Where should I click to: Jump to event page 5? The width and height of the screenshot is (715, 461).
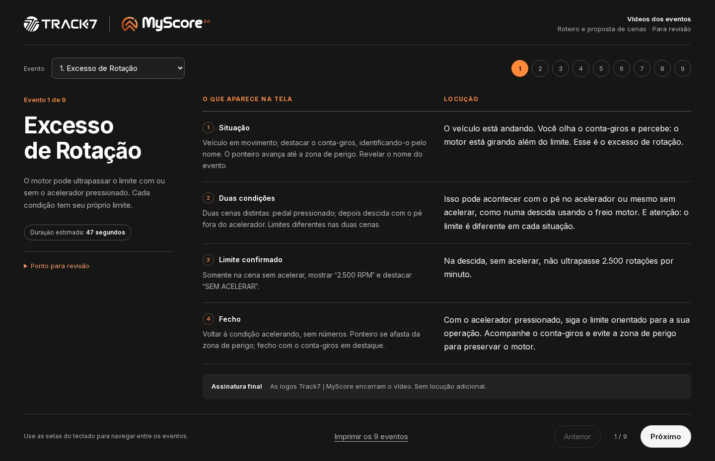point(601,68)
